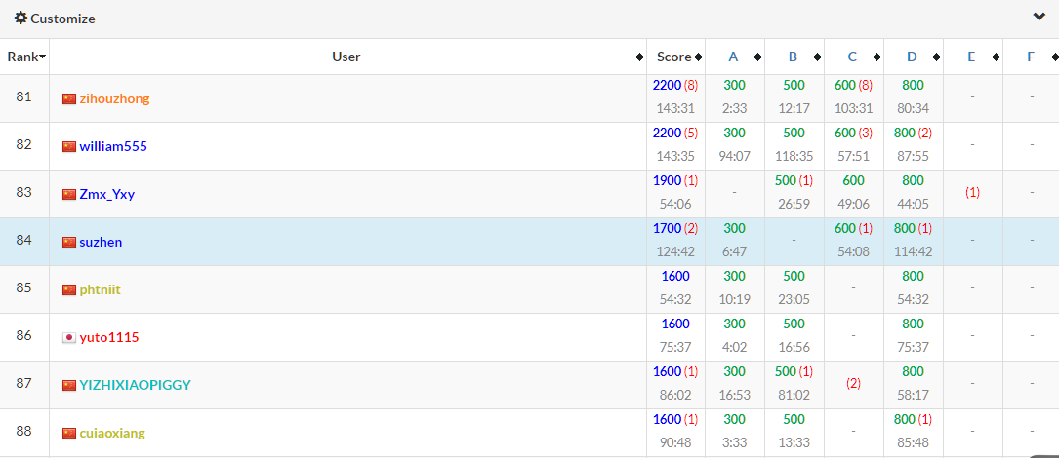Click China flag beside suzhen
Screen dimensions: 1059x458
pos(69,242)
